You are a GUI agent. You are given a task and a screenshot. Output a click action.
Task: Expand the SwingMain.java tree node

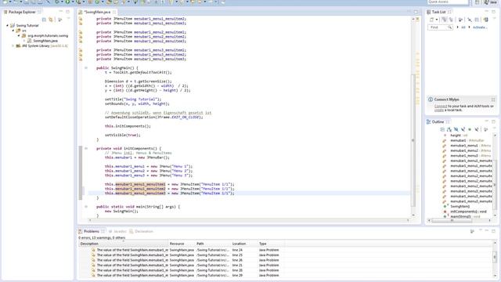(24, 41)
